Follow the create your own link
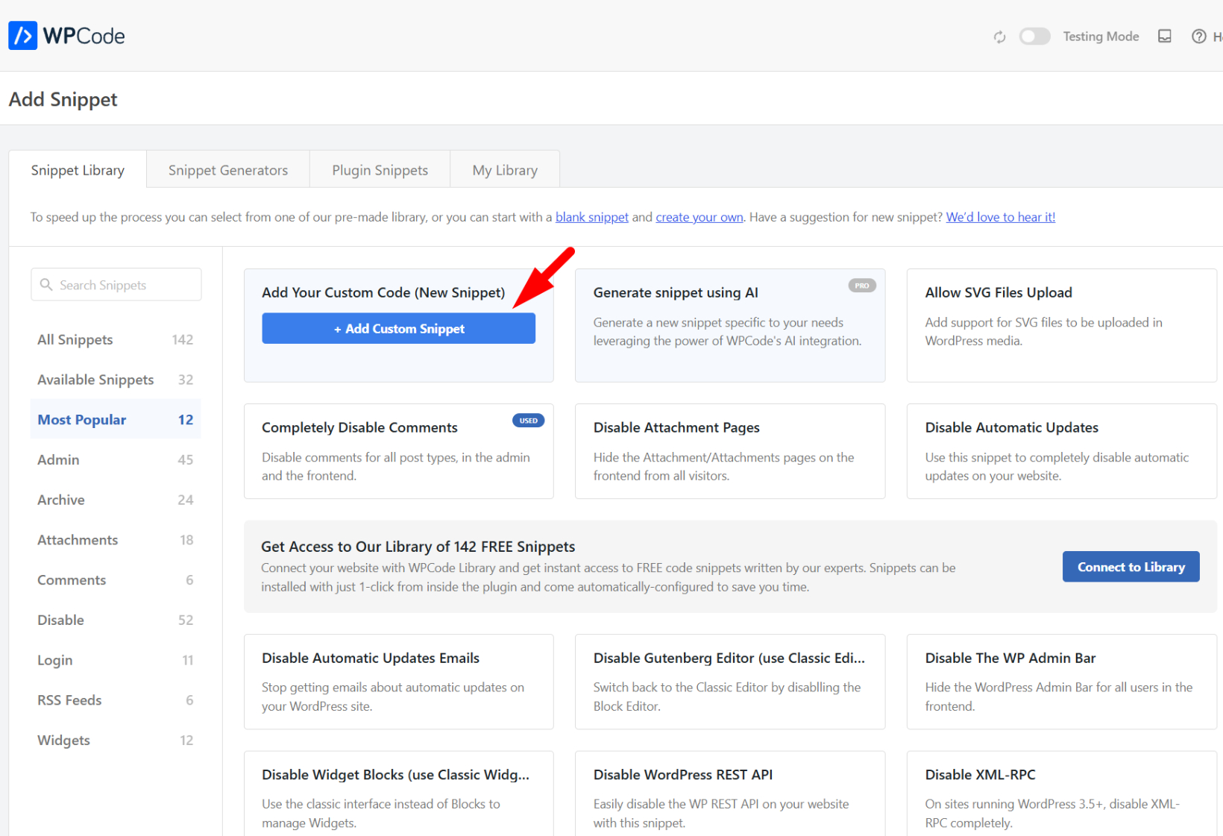The width and height of the screenshot is (1223, 836). coord(699,217)
